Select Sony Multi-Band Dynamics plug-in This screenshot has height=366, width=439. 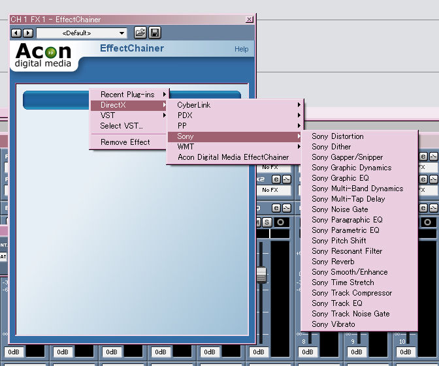[359, 189]
